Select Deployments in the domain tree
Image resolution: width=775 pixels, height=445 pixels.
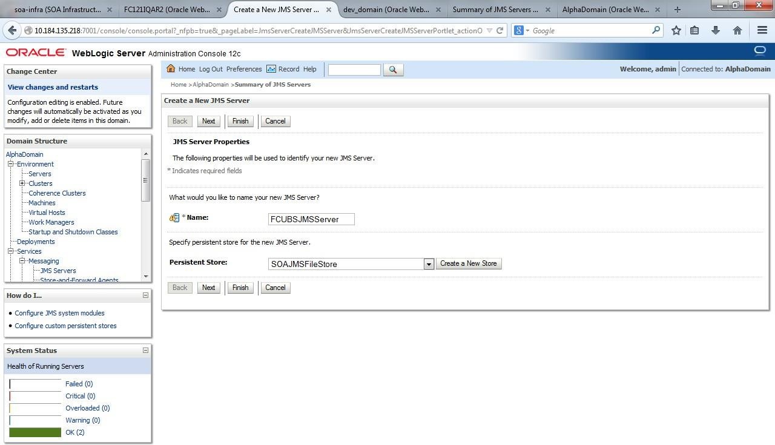click(36, 242)
